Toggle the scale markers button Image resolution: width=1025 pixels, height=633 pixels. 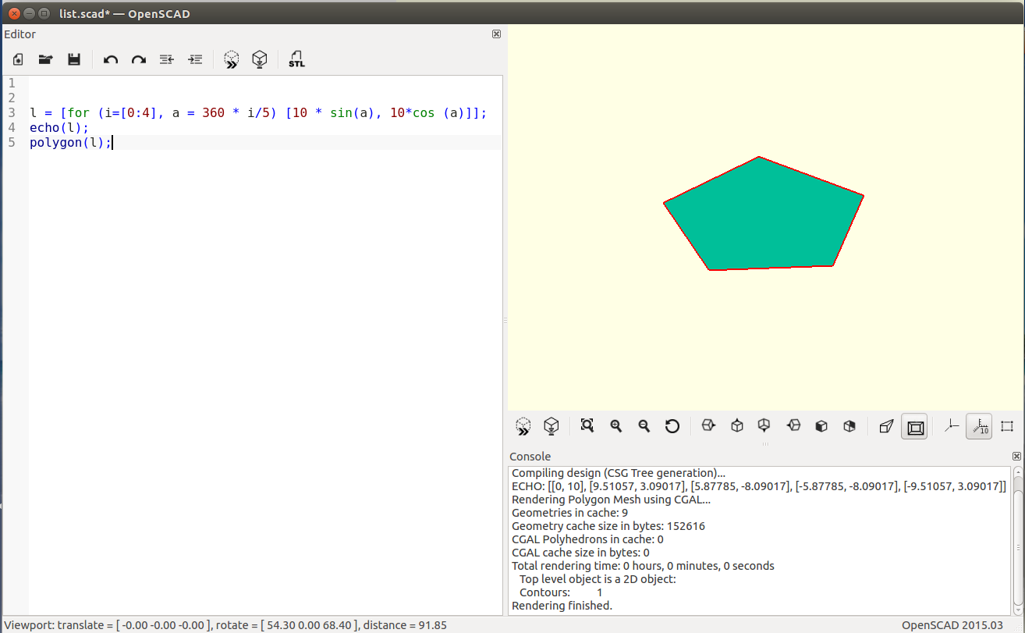(979, 426)
